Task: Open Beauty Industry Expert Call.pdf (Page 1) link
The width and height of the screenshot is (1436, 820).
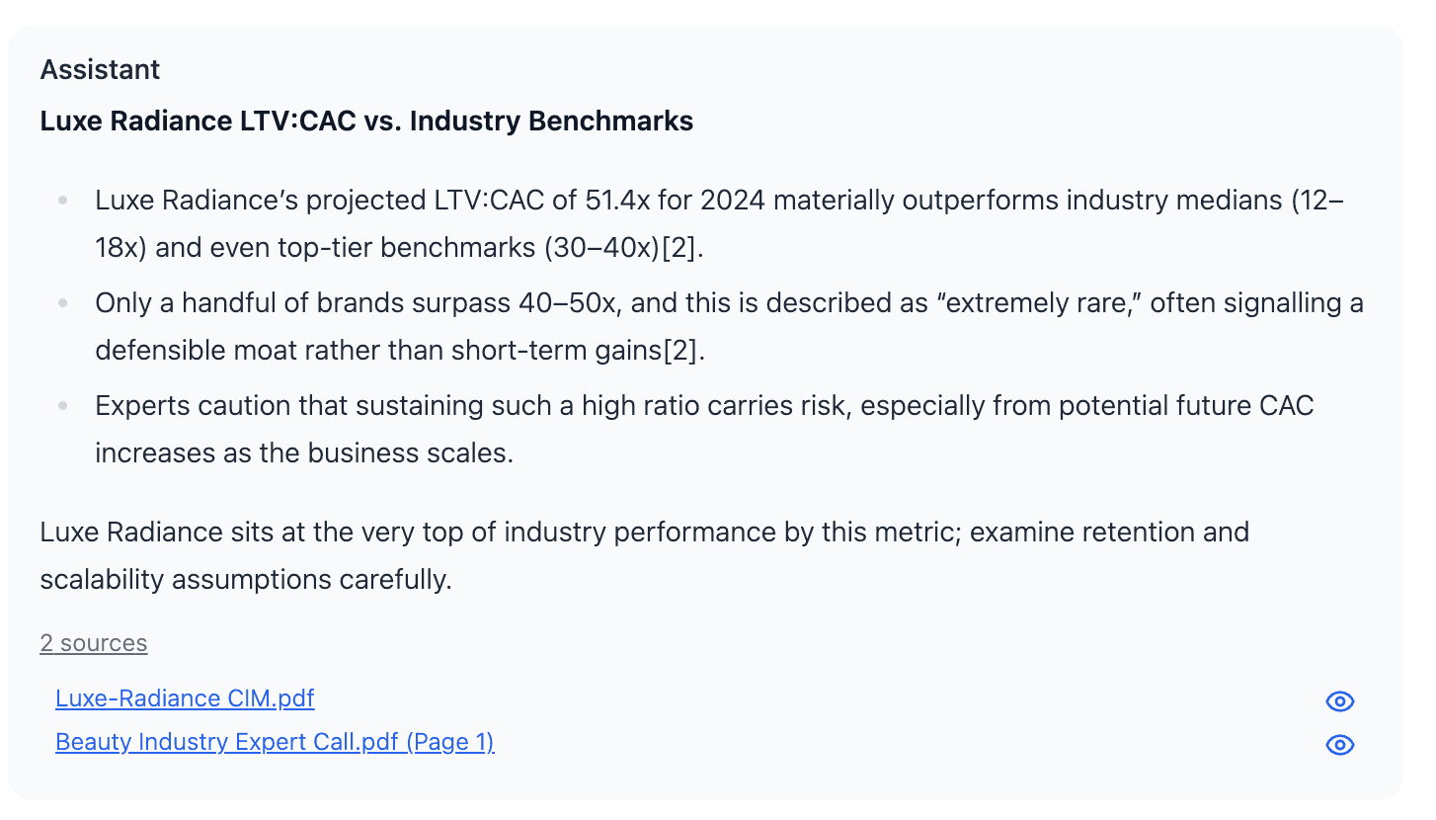Action: 275,742
